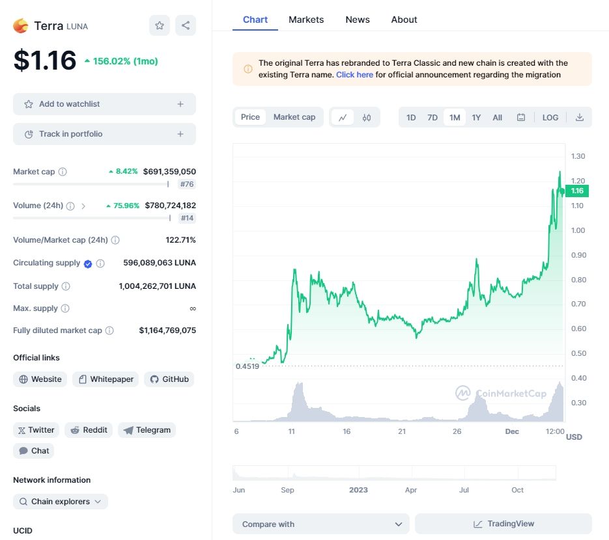Click the notice info icon in the banner

248,69
